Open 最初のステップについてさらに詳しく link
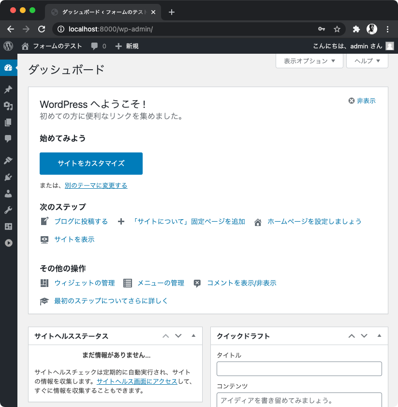Screen dimensions: 398x407 click(111, 301)
